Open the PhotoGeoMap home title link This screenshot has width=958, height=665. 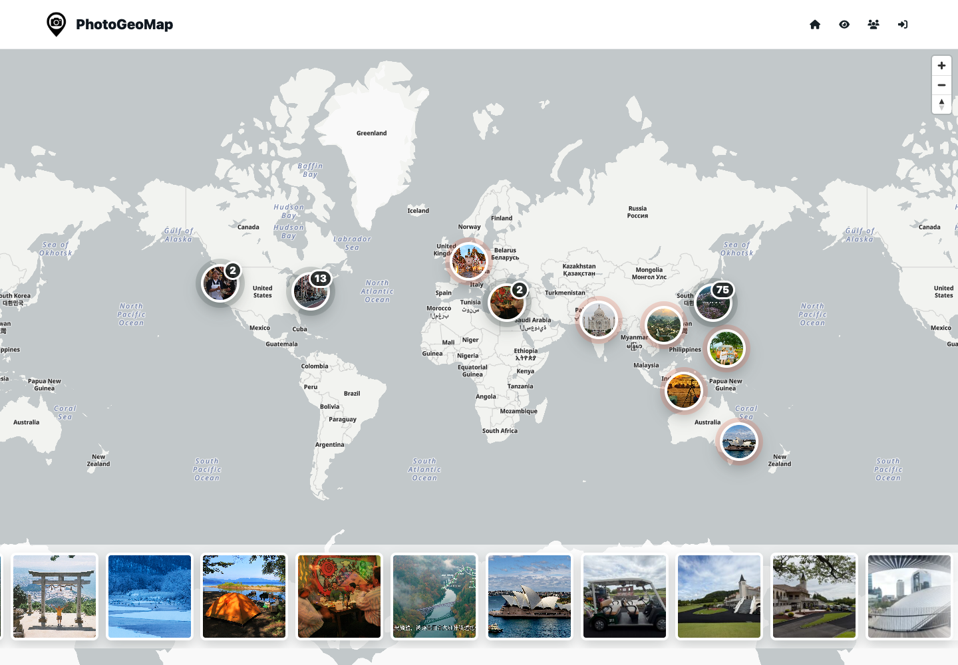point(124,25)
